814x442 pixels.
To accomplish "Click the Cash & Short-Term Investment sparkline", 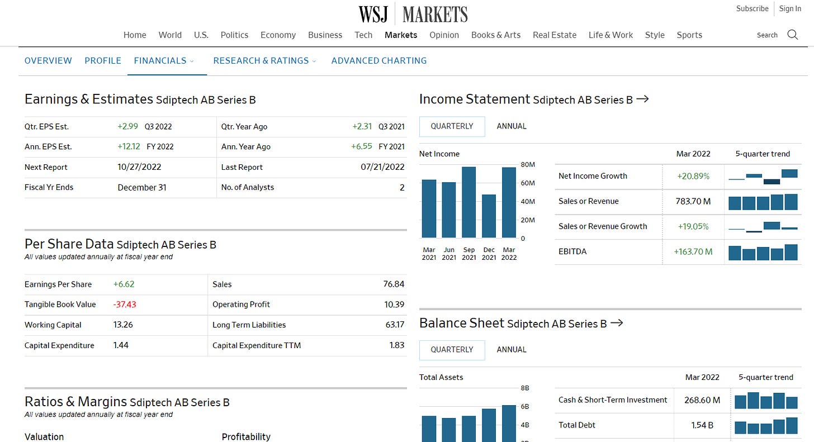I will pos(766,400).
